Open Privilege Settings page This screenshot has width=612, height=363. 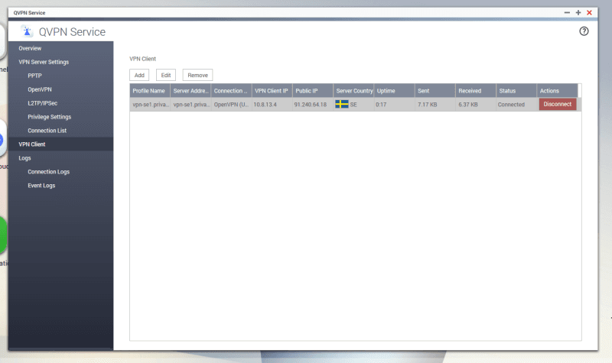(49, 117)
